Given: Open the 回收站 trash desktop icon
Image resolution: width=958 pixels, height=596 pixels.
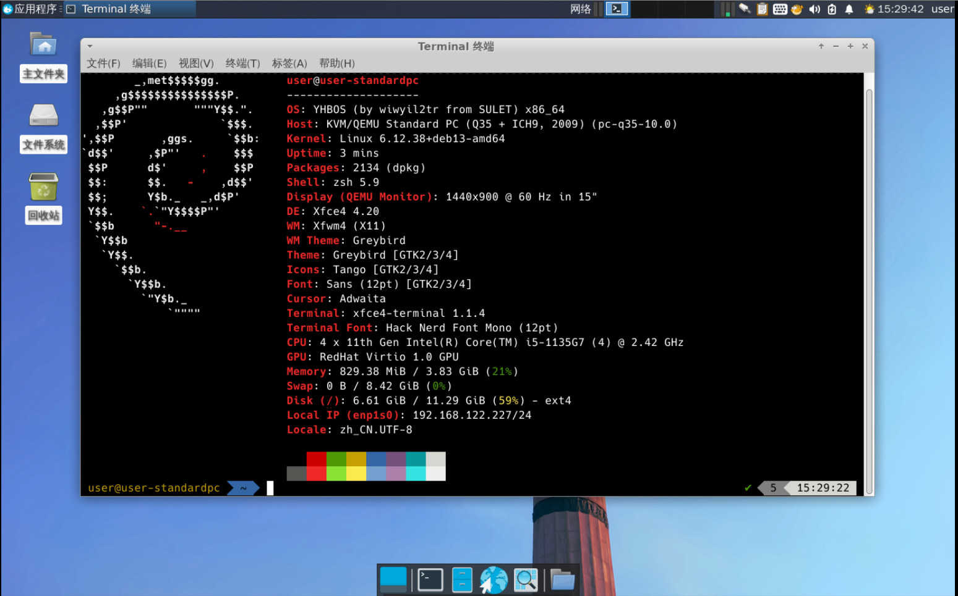Looking at the screenshot, I should [x=43, y=198].
